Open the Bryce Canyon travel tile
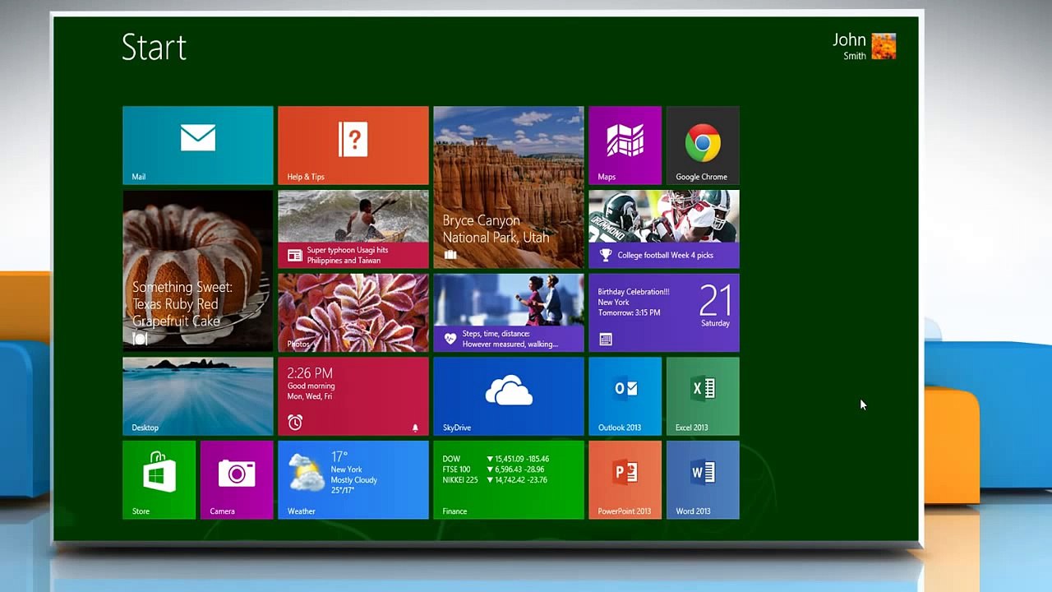This screenshot has width=1052, height=592. point(508,187)
